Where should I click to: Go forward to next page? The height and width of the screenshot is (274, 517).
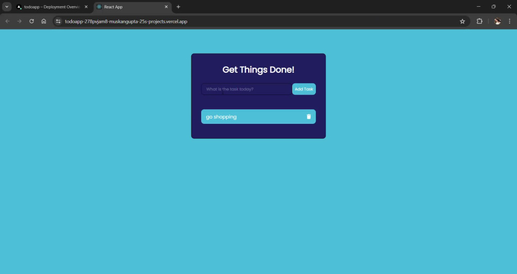(20, 21)
